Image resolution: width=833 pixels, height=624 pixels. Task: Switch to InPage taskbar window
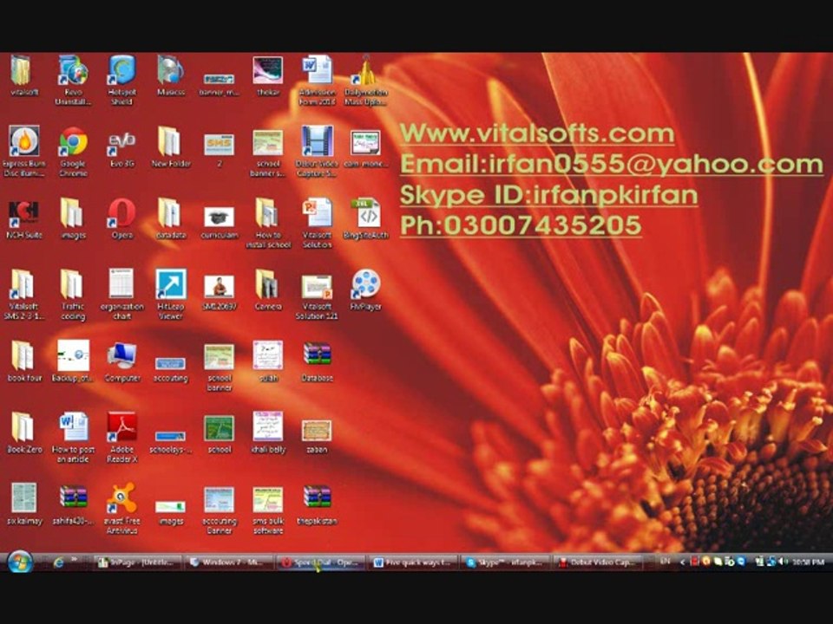138,562
